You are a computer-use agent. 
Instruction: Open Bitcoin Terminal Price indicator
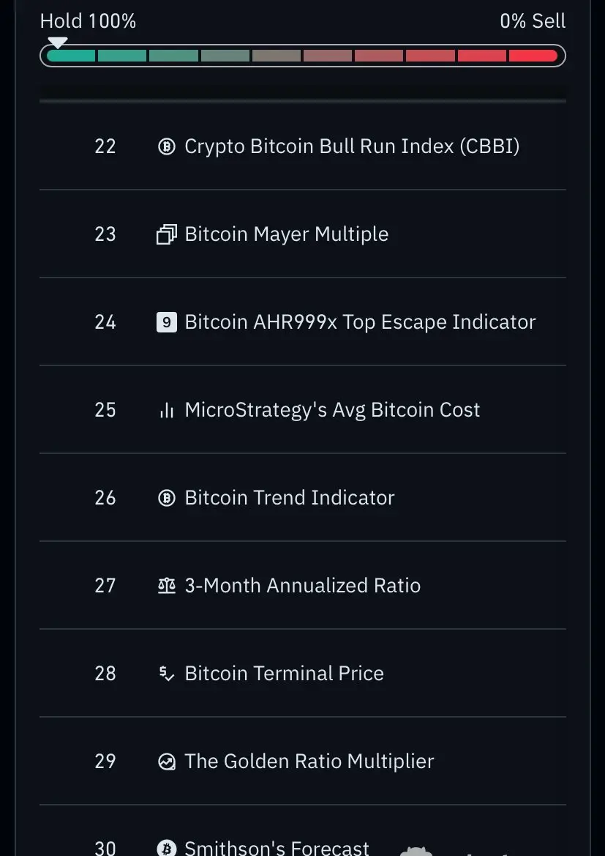coord(284,674)
